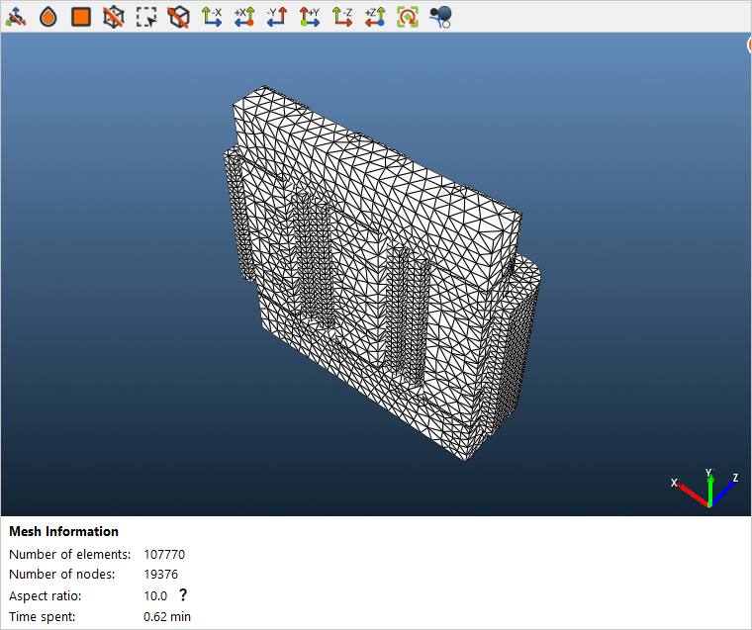
Task: Click the aspect ratio question mark help
Action: pyautogui.click(x=183, y=595)
